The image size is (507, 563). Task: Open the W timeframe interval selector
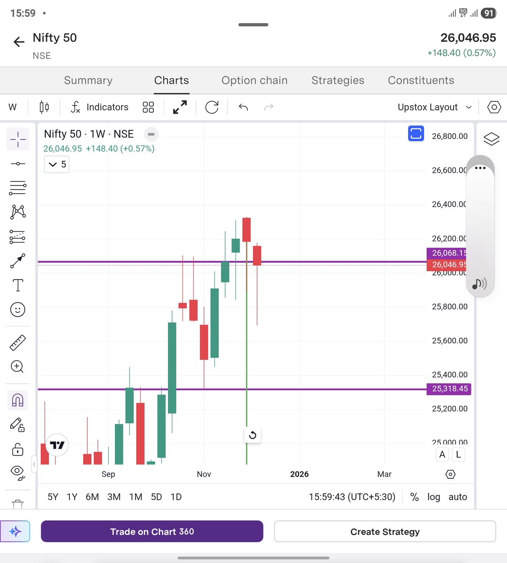point(13,107)
